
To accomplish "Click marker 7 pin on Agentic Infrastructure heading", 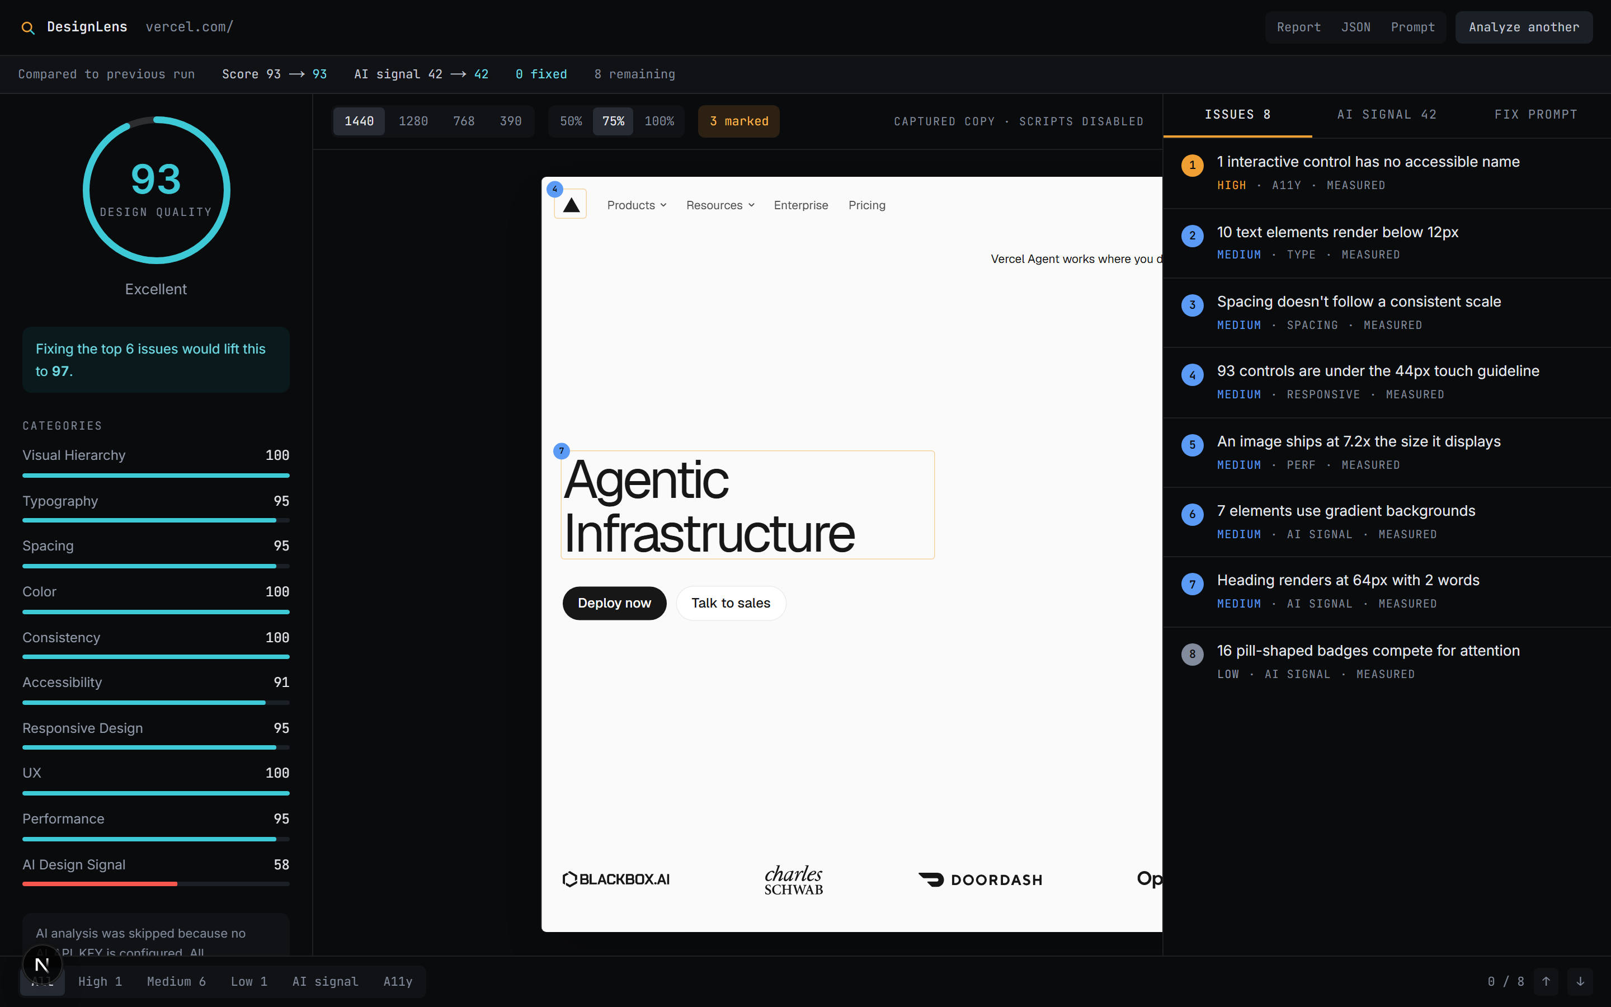I will point(561,451).
